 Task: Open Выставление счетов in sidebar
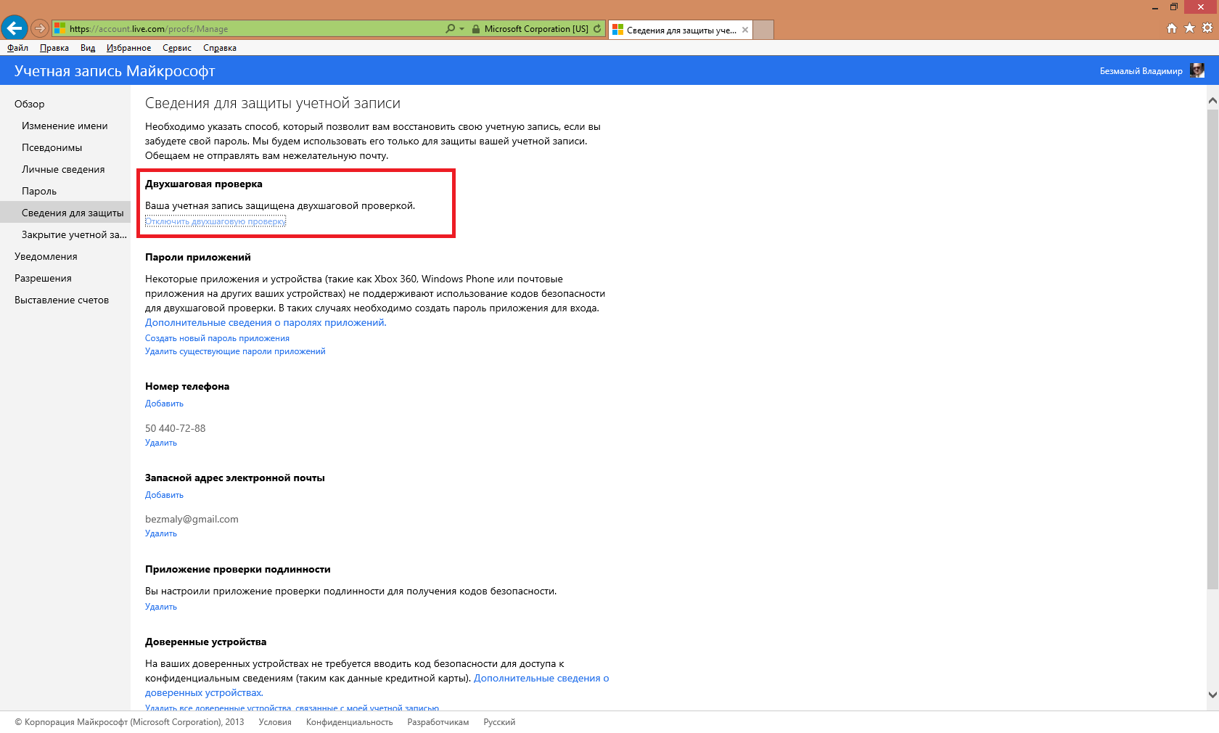62,300
